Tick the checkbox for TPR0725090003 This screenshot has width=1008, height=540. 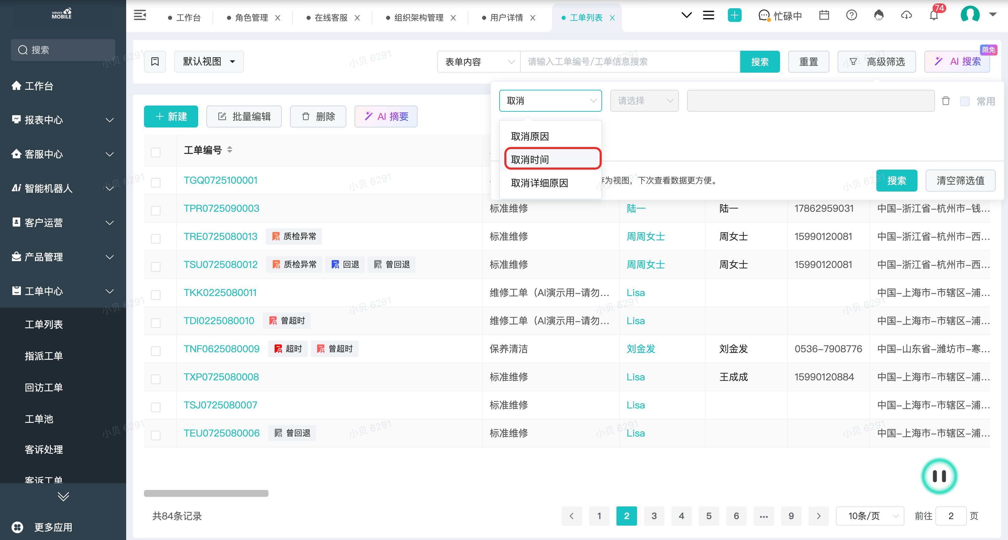tap(156, 210)
